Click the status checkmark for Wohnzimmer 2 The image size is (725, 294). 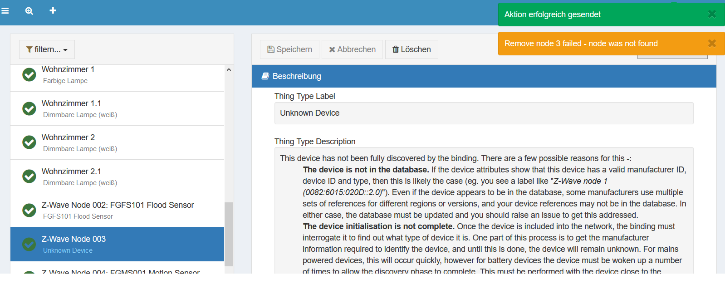click(29, 142)
